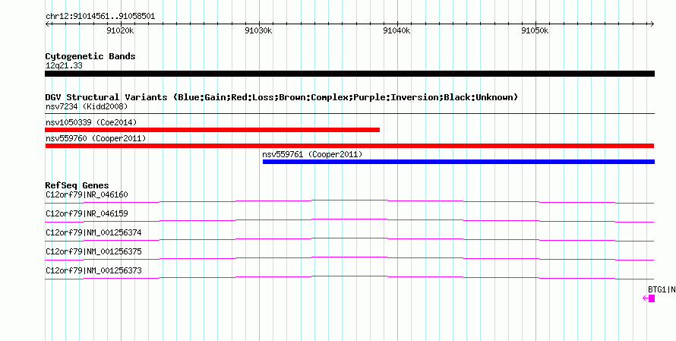The height and width of the screenshot is (341, 676).
Task: Select the RefSeq Genes track title
Action: click(77, 185)
